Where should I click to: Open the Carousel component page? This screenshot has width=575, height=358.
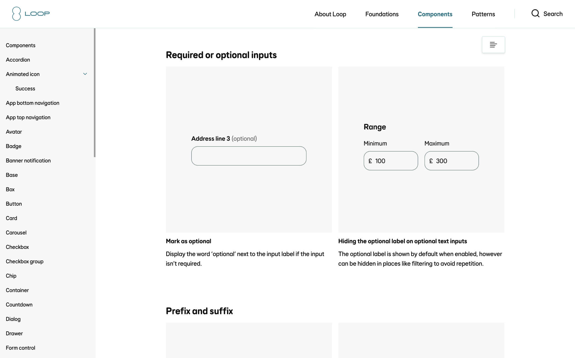click(16, 233)
